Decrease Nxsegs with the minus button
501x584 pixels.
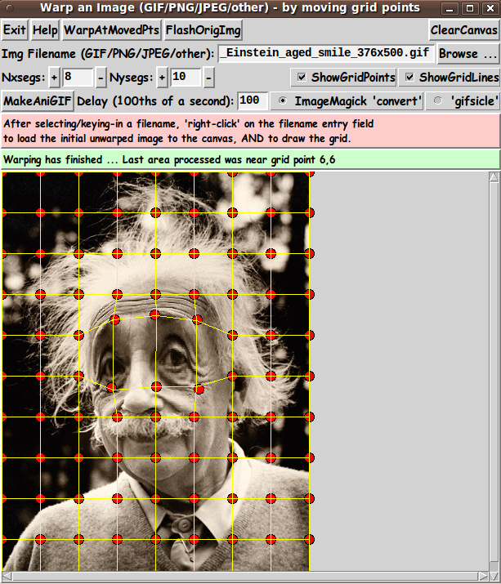click(x=101, y=78)
